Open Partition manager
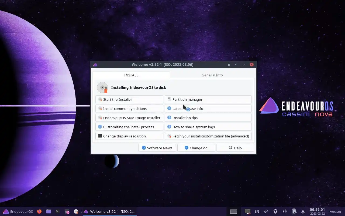This screenshot has height=216, width=345. click(x=208, y=99)
